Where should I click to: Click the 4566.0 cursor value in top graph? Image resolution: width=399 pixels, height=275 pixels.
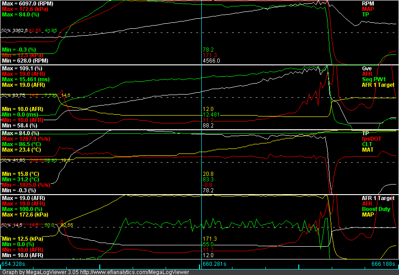pyautogui.click(x=211, y=60)
